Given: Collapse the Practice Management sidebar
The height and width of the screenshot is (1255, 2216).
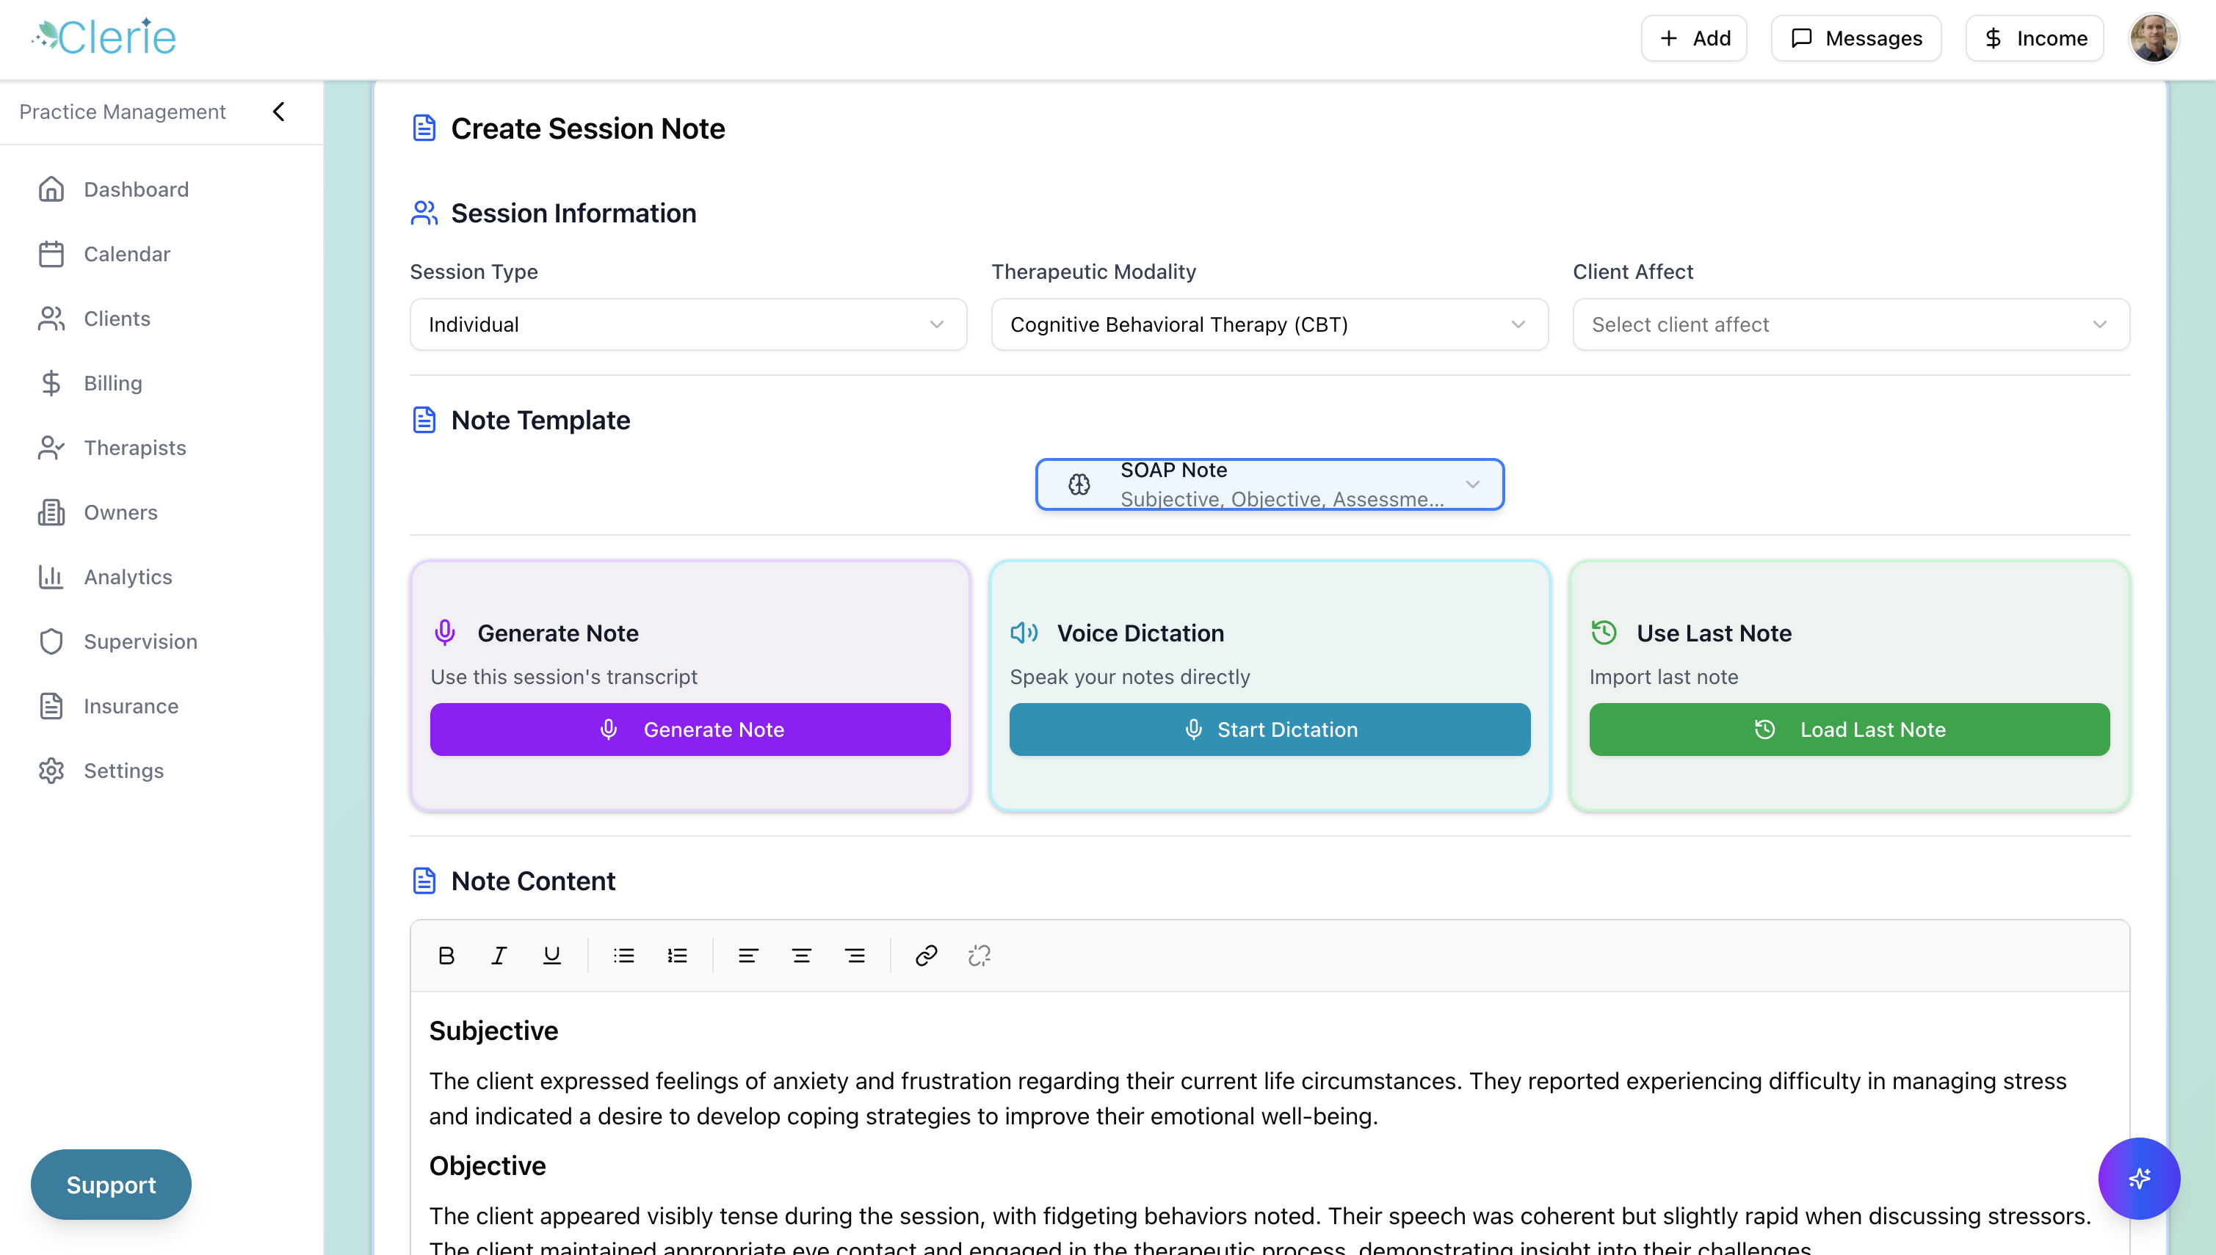Looking at the screenshot, I should (278, 112).
